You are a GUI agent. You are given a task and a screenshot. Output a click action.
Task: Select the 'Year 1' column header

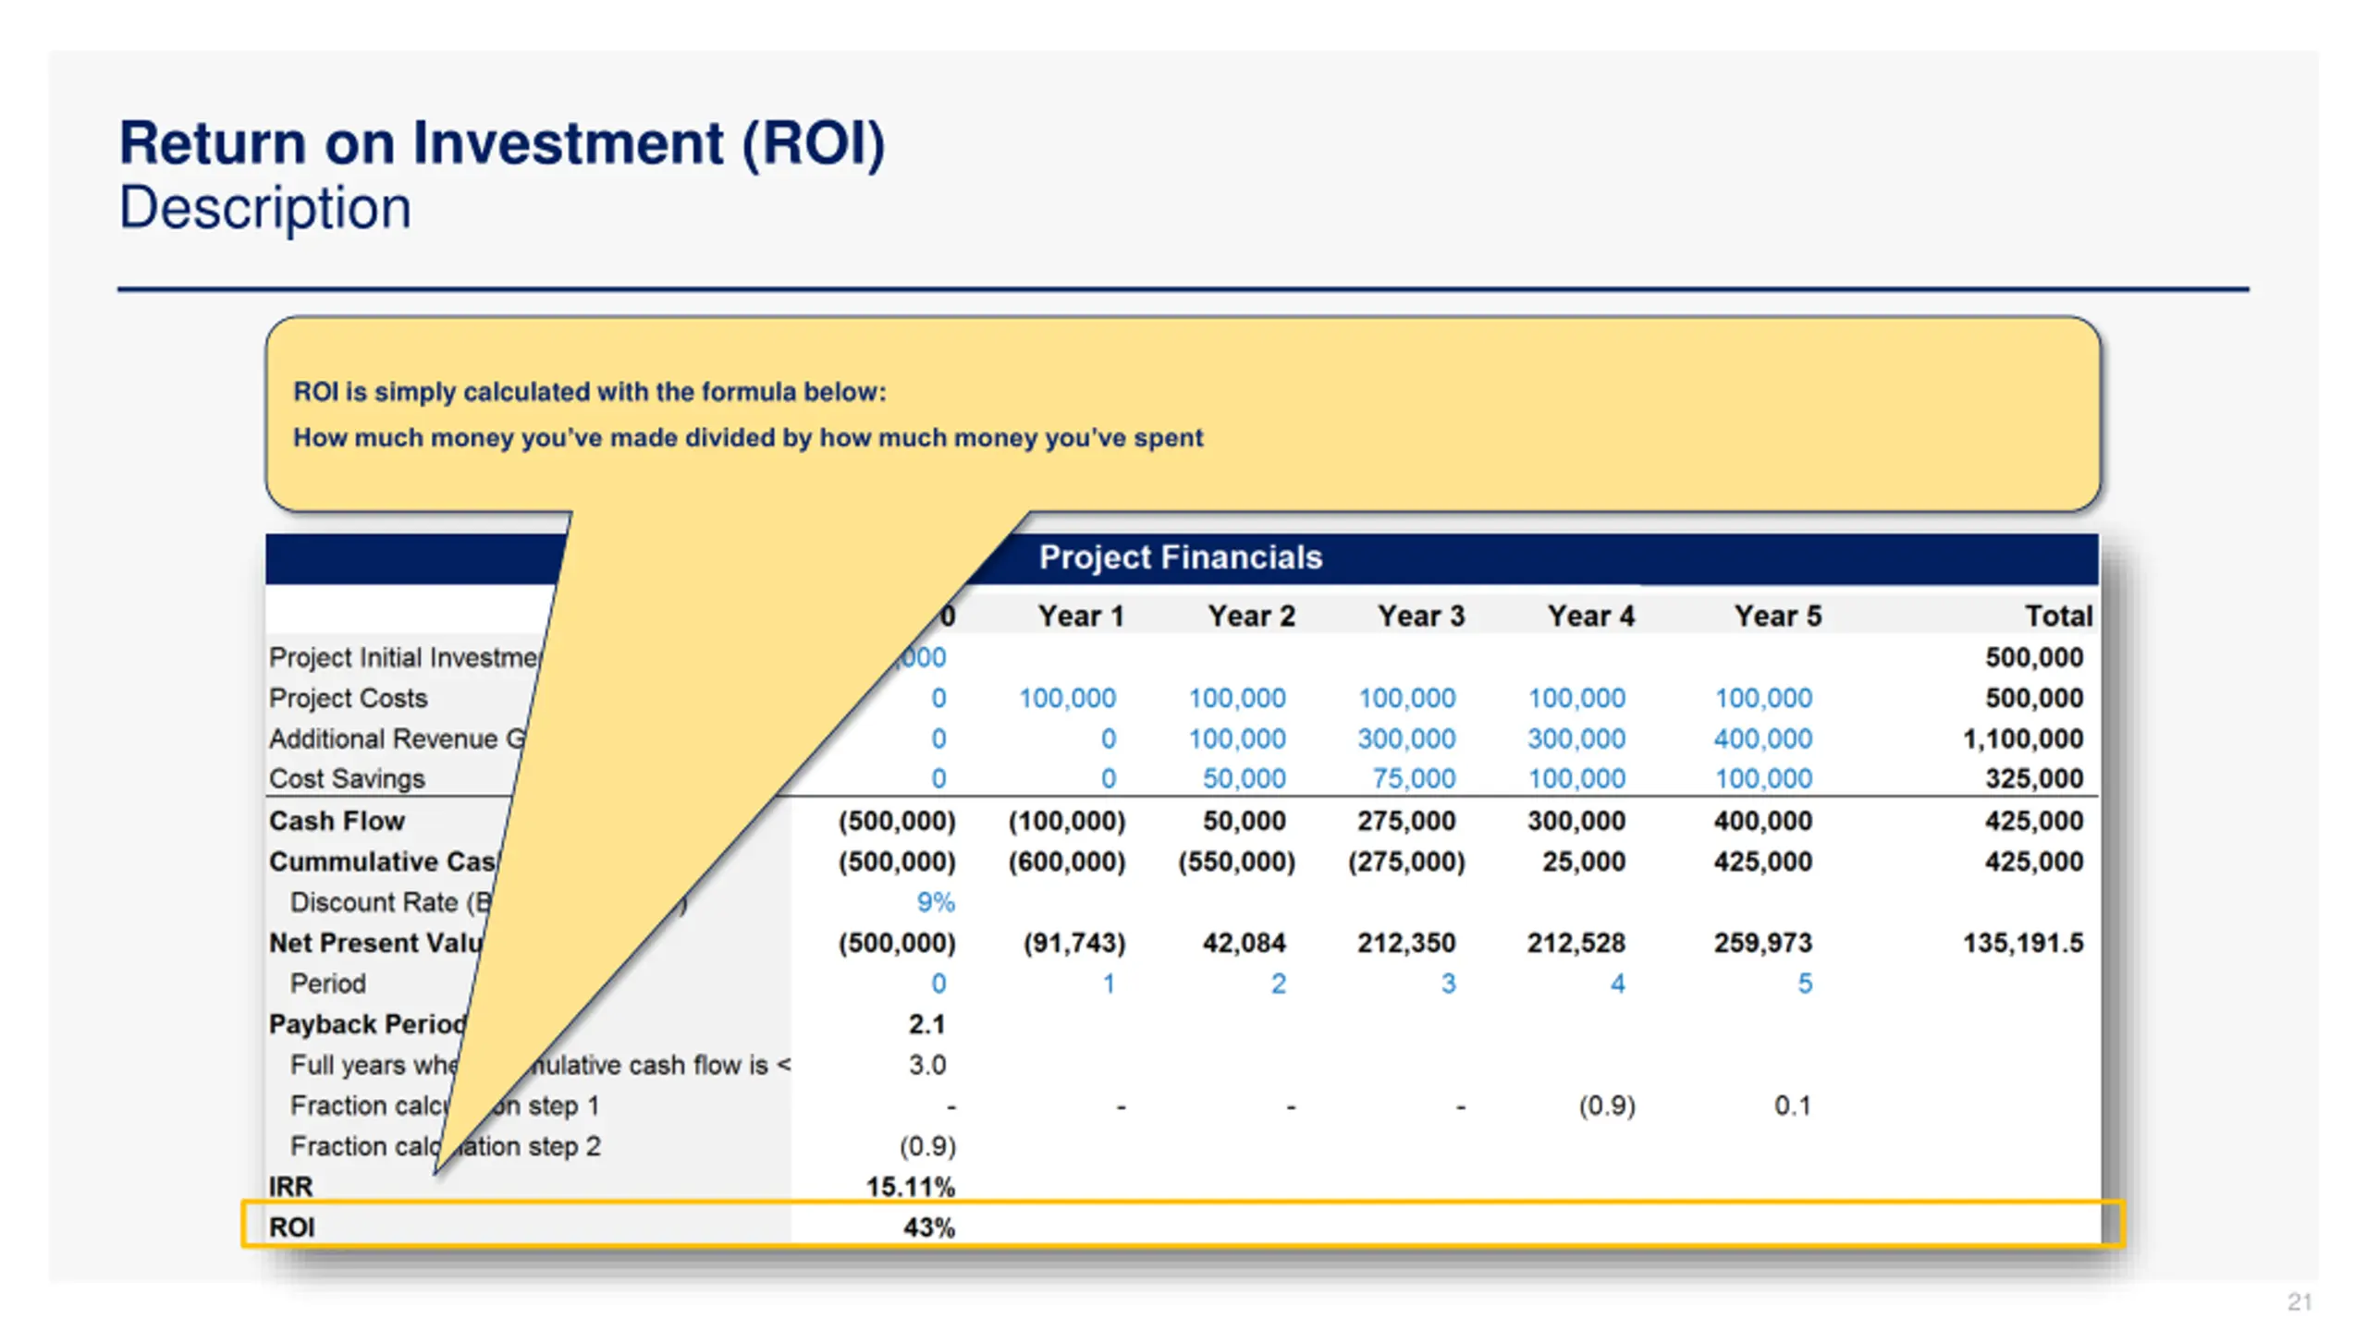[1081, 616]
